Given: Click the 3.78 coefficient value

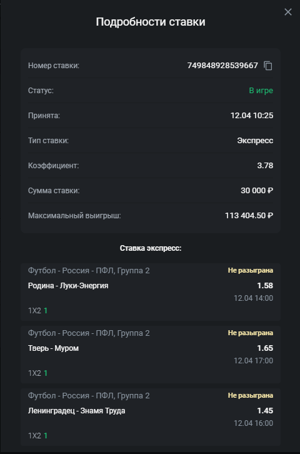Looking at the screenshot, I should [x=265, y=166].
